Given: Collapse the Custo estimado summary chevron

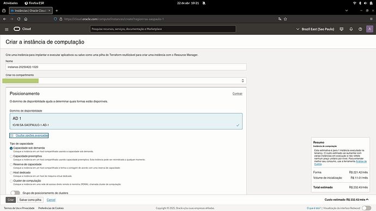Looking at the screenshot, I should click(x=367, y=200).
